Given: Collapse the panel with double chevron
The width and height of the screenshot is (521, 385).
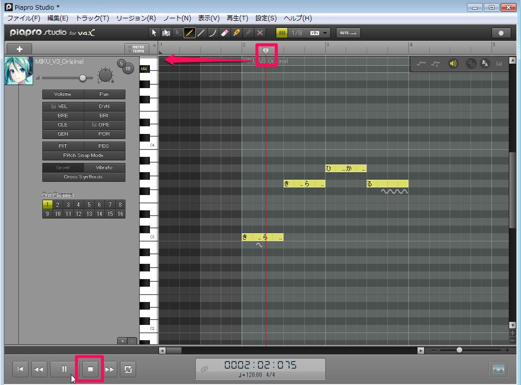Looking at the screenshot, I should point(154,46).
